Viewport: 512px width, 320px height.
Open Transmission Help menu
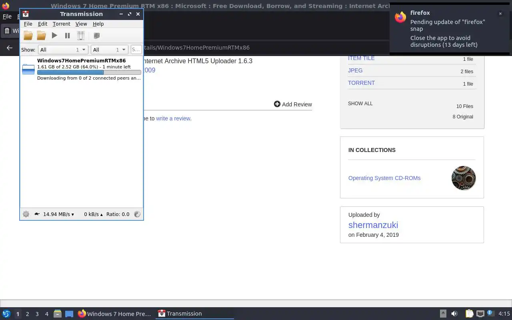point(98,24)
